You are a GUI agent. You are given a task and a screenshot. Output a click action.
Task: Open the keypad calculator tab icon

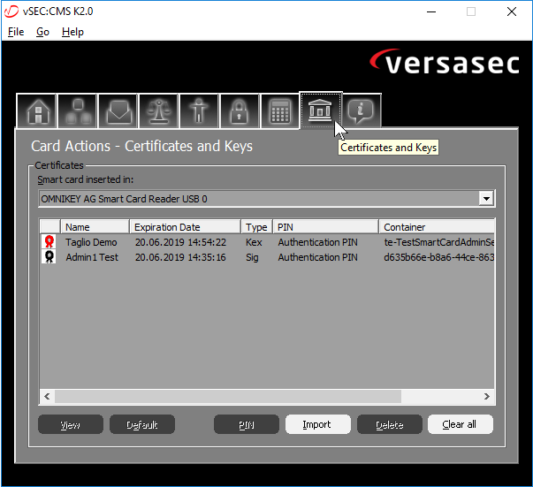pos(280,110)
